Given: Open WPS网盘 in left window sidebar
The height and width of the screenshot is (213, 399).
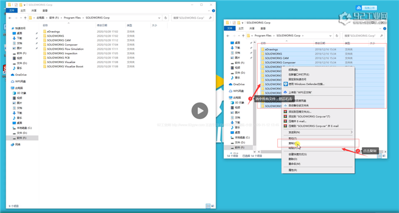Looking at the screenshot, I should (19, 82).
